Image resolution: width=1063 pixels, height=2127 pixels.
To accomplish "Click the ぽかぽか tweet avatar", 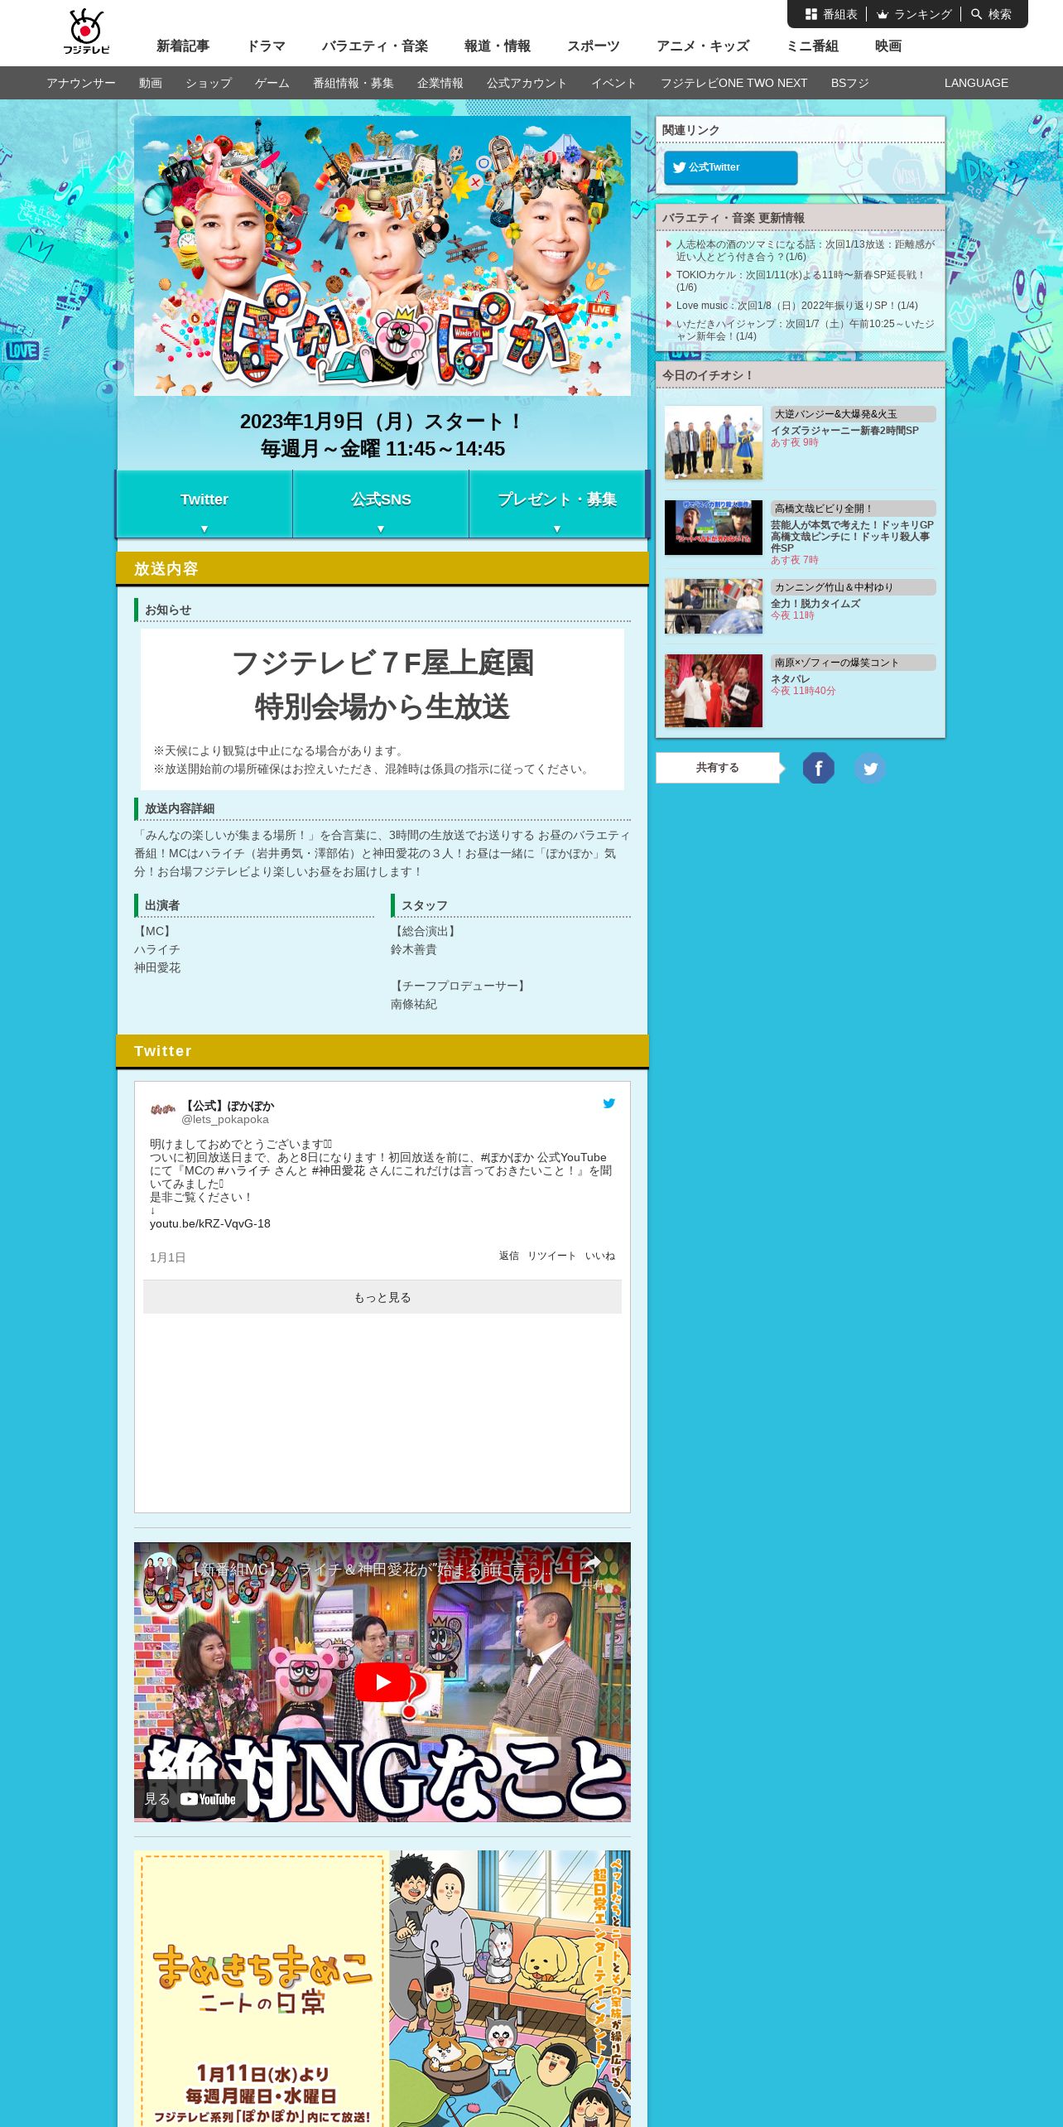I will (x=163, y=1110).
